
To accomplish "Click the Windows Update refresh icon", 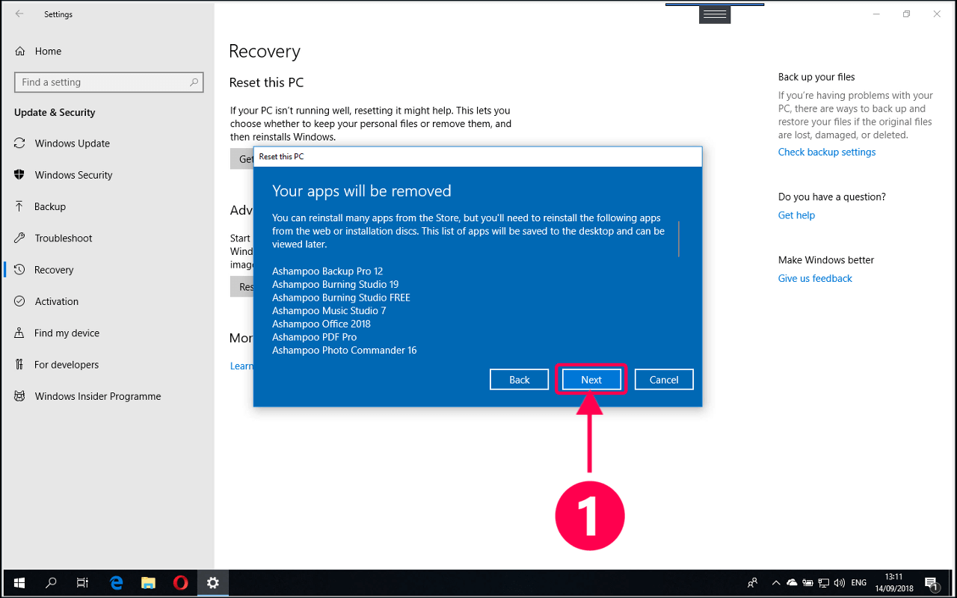I will (x=20, y=144).
